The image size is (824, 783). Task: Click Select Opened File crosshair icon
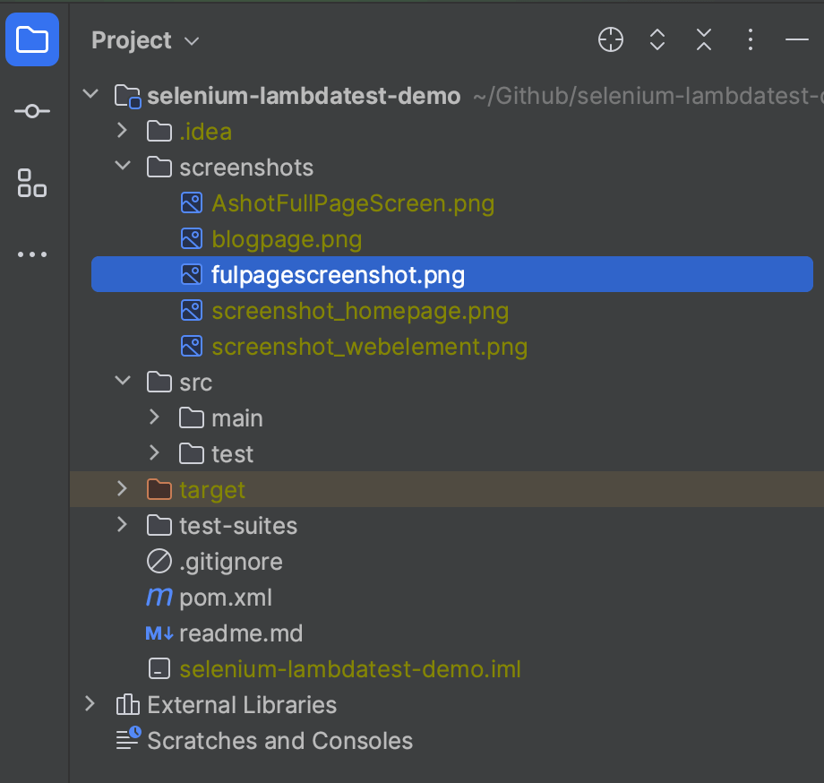(x=610, y=39)
